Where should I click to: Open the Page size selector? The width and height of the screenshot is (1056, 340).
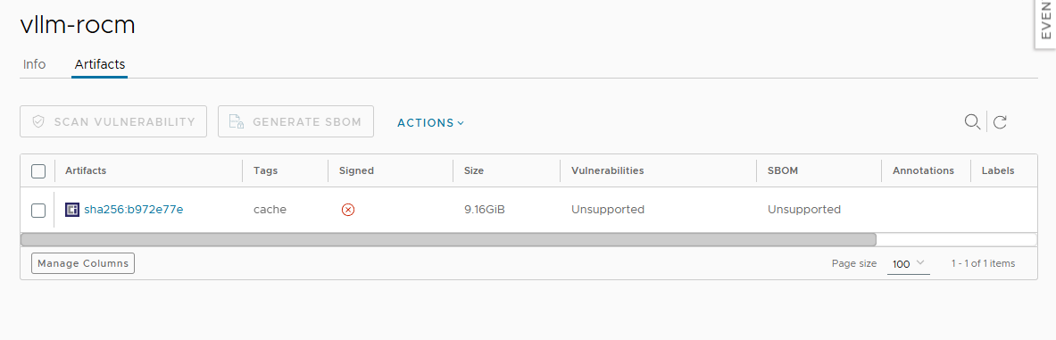[x=909, y=264]
